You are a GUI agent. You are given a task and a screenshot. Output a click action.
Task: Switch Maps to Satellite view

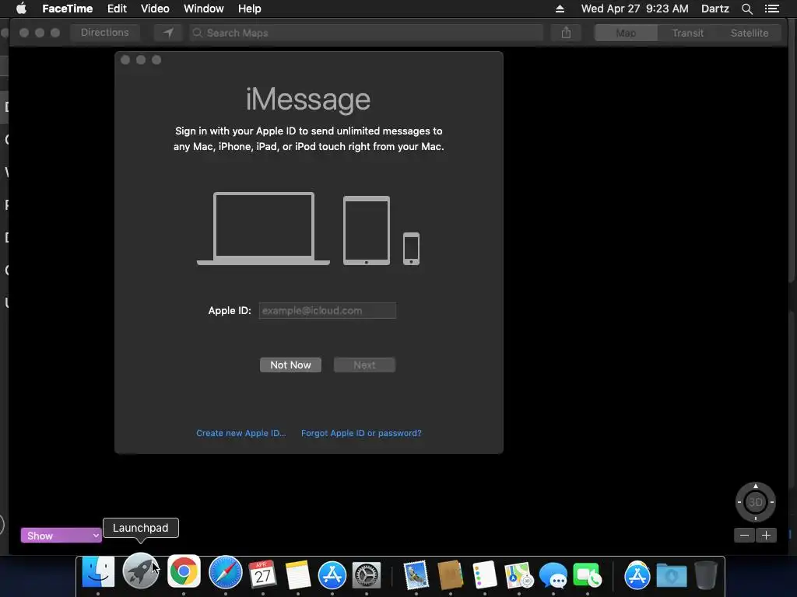point(750,33)
